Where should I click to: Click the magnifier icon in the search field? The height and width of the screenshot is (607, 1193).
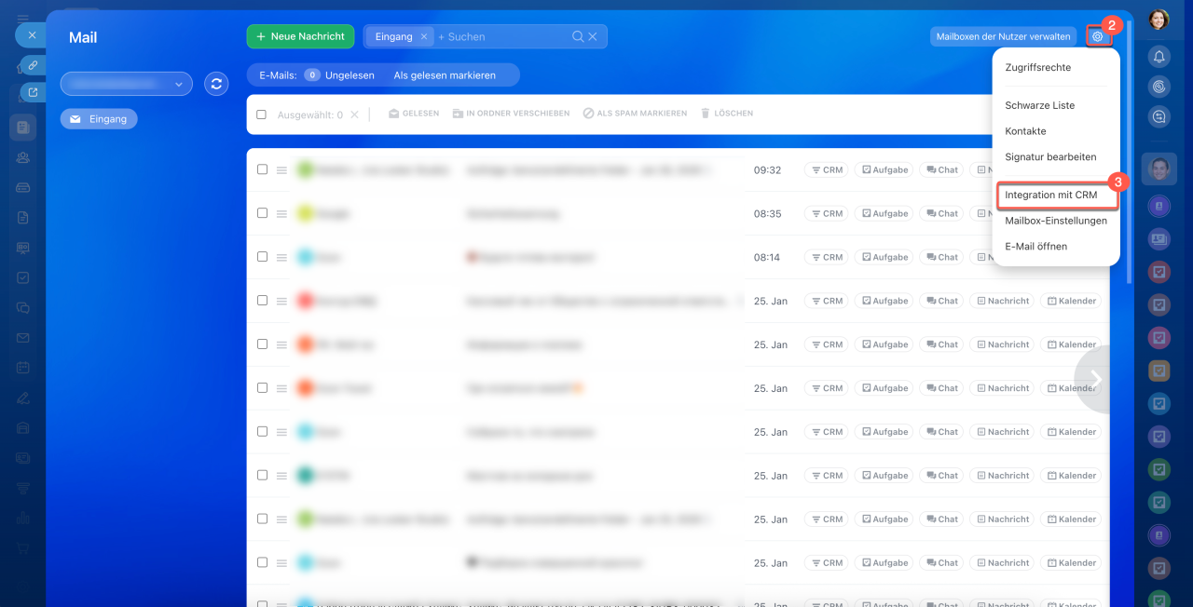[x=578, y=36]
